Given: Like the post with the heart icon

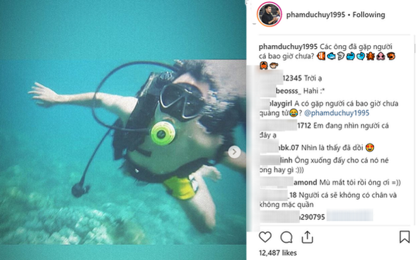Looking at the screenshot, I should 265,237.
